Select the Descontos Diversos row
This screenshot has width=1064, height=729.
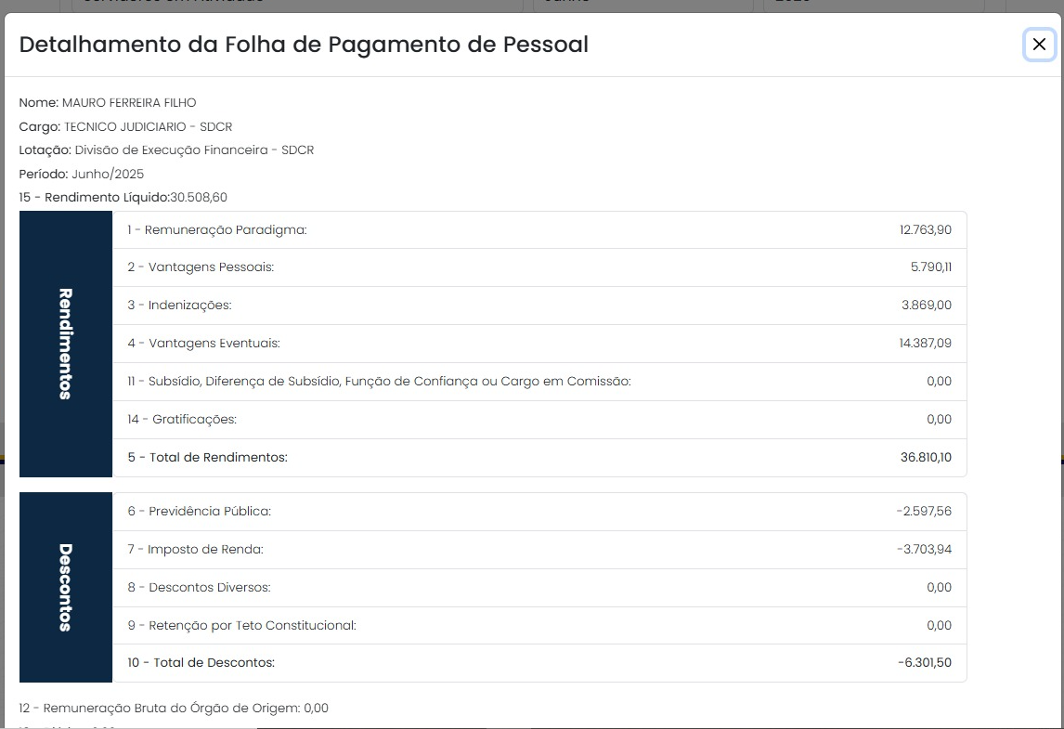pos(538,587)
